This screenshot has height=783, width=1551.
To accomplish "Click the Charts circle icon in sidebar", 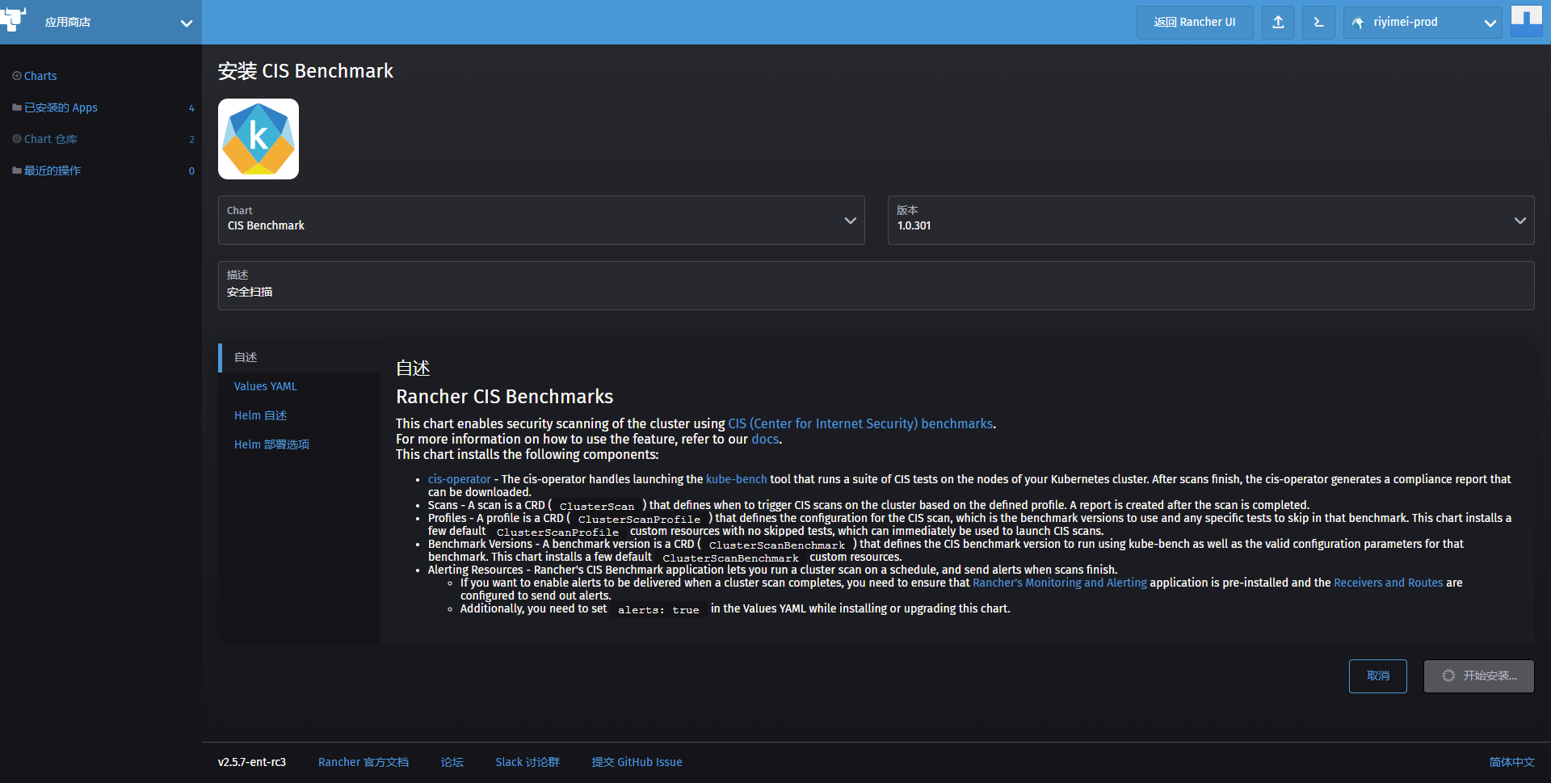I will point(17,76).
